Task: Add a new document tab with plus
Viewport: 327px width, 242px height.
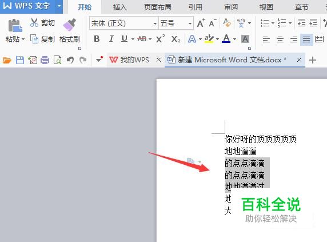Action: [313, 60]
